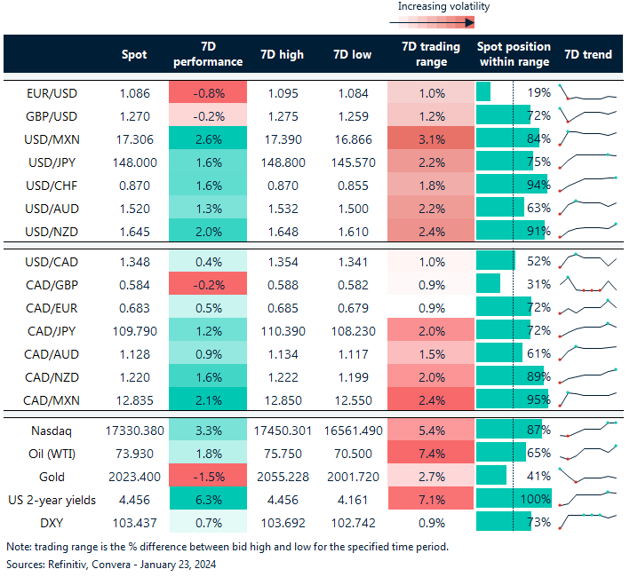Screen dimensions: 630x577
Task: Click the CAD/GBP 7D trend sparkline
Action: (586, 285)
